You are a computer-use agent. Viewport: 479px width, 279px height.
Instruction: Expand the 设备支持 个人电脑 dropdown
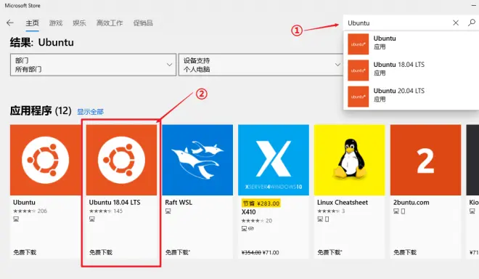pos(261,65)
